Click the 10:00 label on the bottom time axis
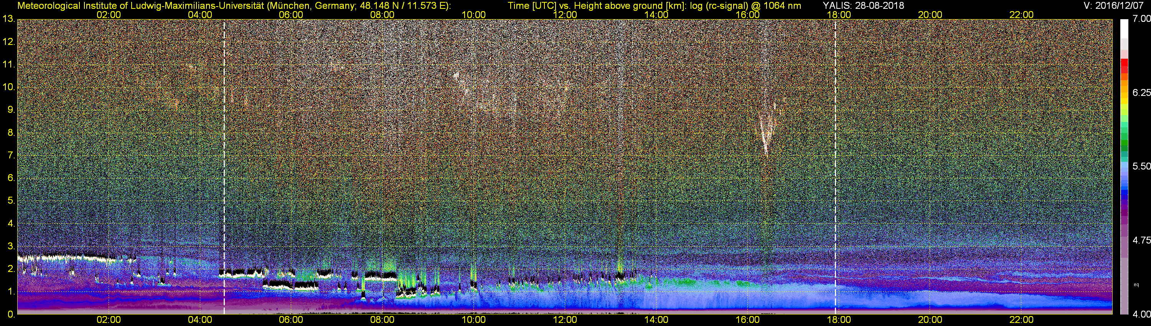 [x=473, y=320]
